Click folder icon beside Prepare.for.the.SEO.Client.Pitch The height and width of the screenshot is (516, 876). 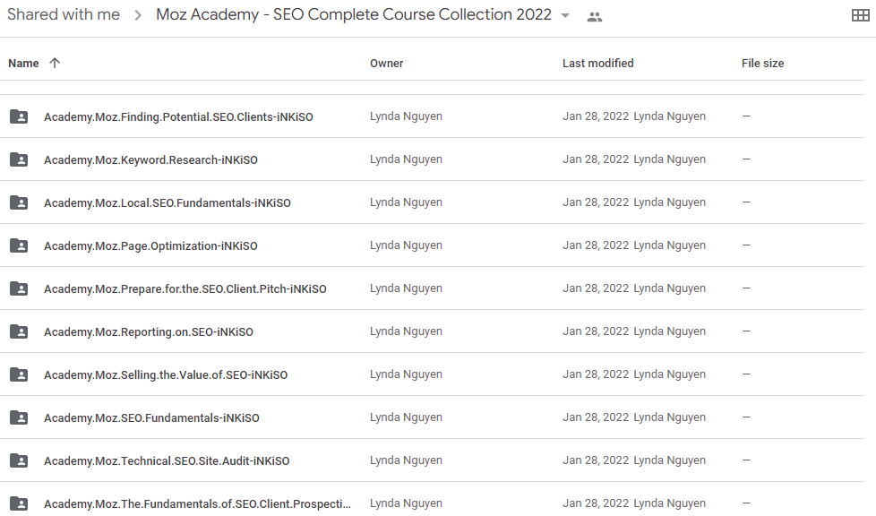coord(19,288)
